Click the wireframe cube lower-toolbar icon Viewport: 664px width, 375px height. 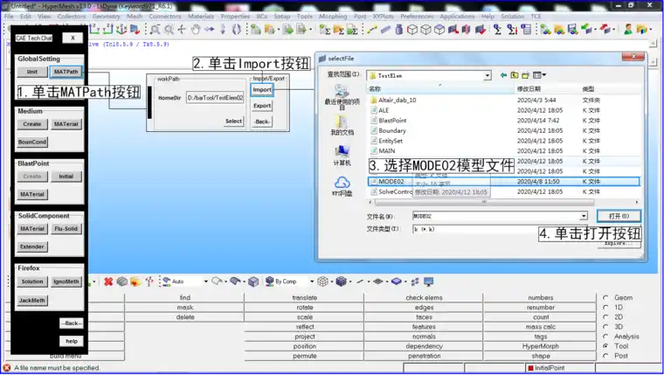(x=322, y=281)
